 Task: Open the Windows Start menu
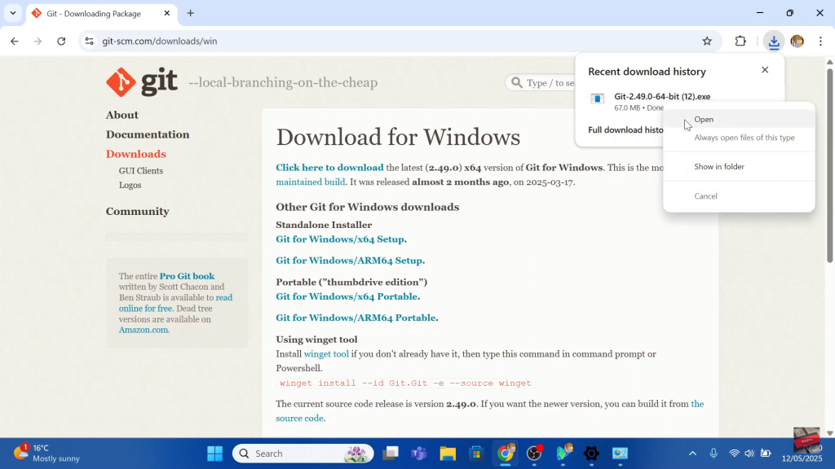click(x=214, y=454)
